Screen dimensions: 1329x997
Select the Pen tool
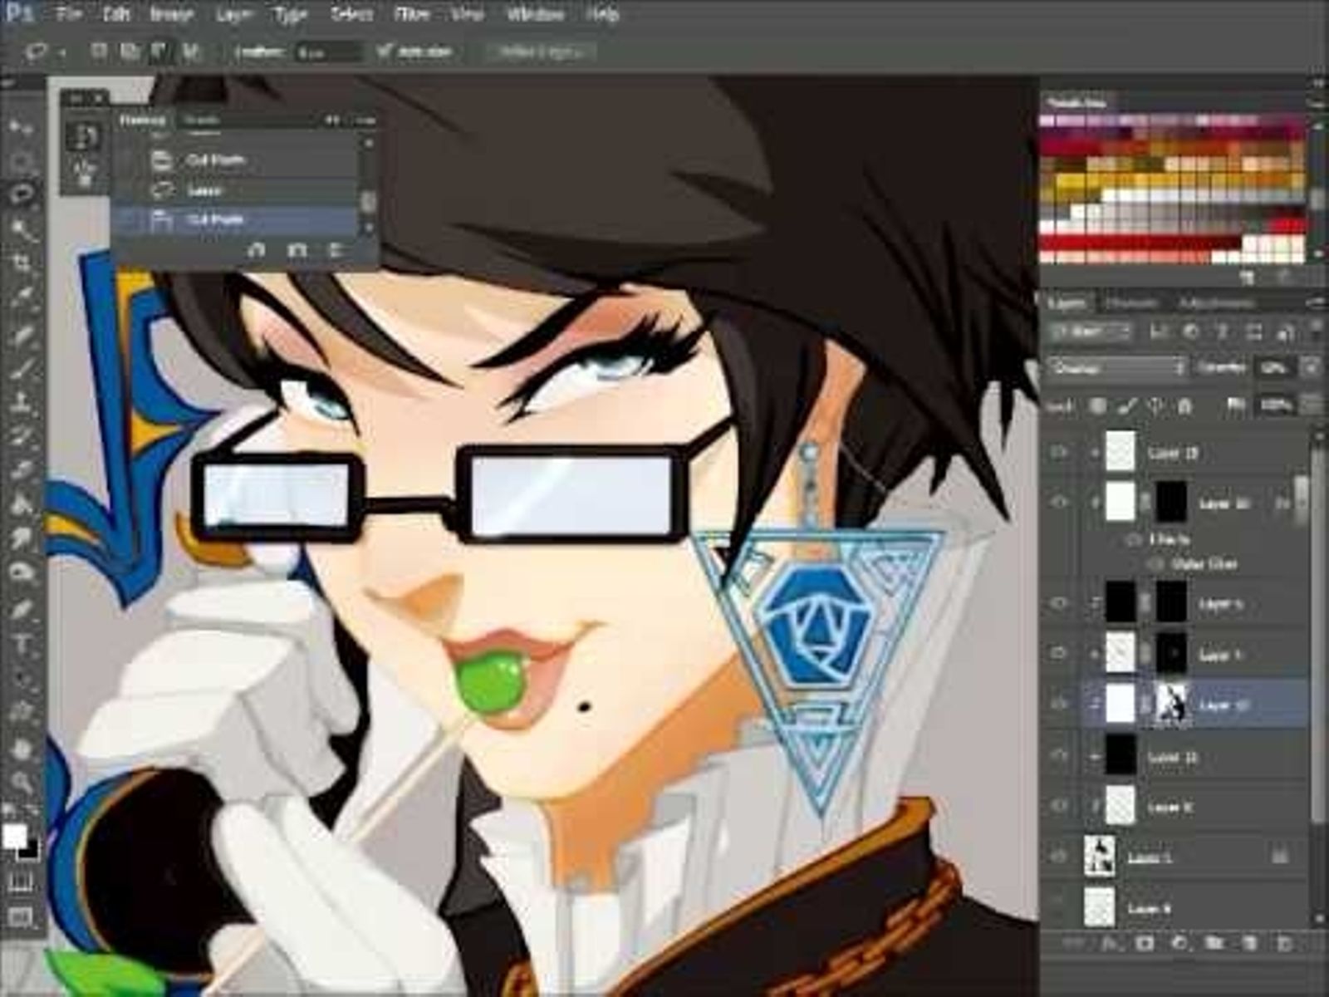click(22, 609)
